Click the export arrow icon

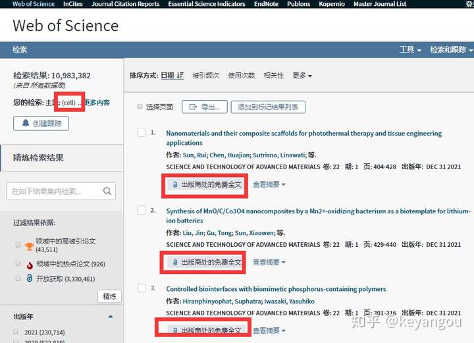pos(193,107)
